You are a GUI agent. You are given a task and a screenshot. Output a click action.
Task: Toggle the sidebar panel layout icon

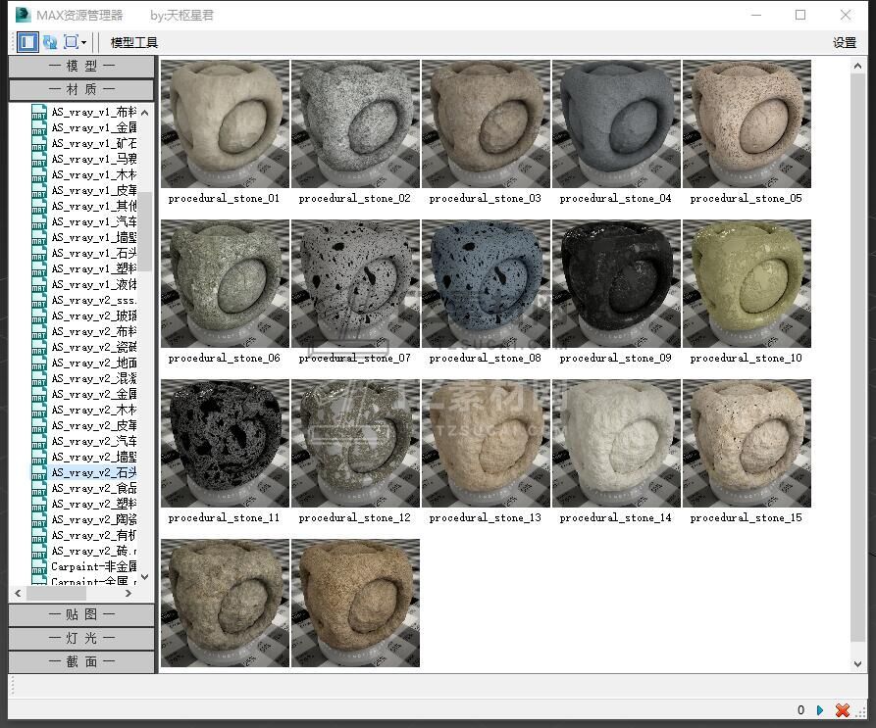(x=26, y=42)
